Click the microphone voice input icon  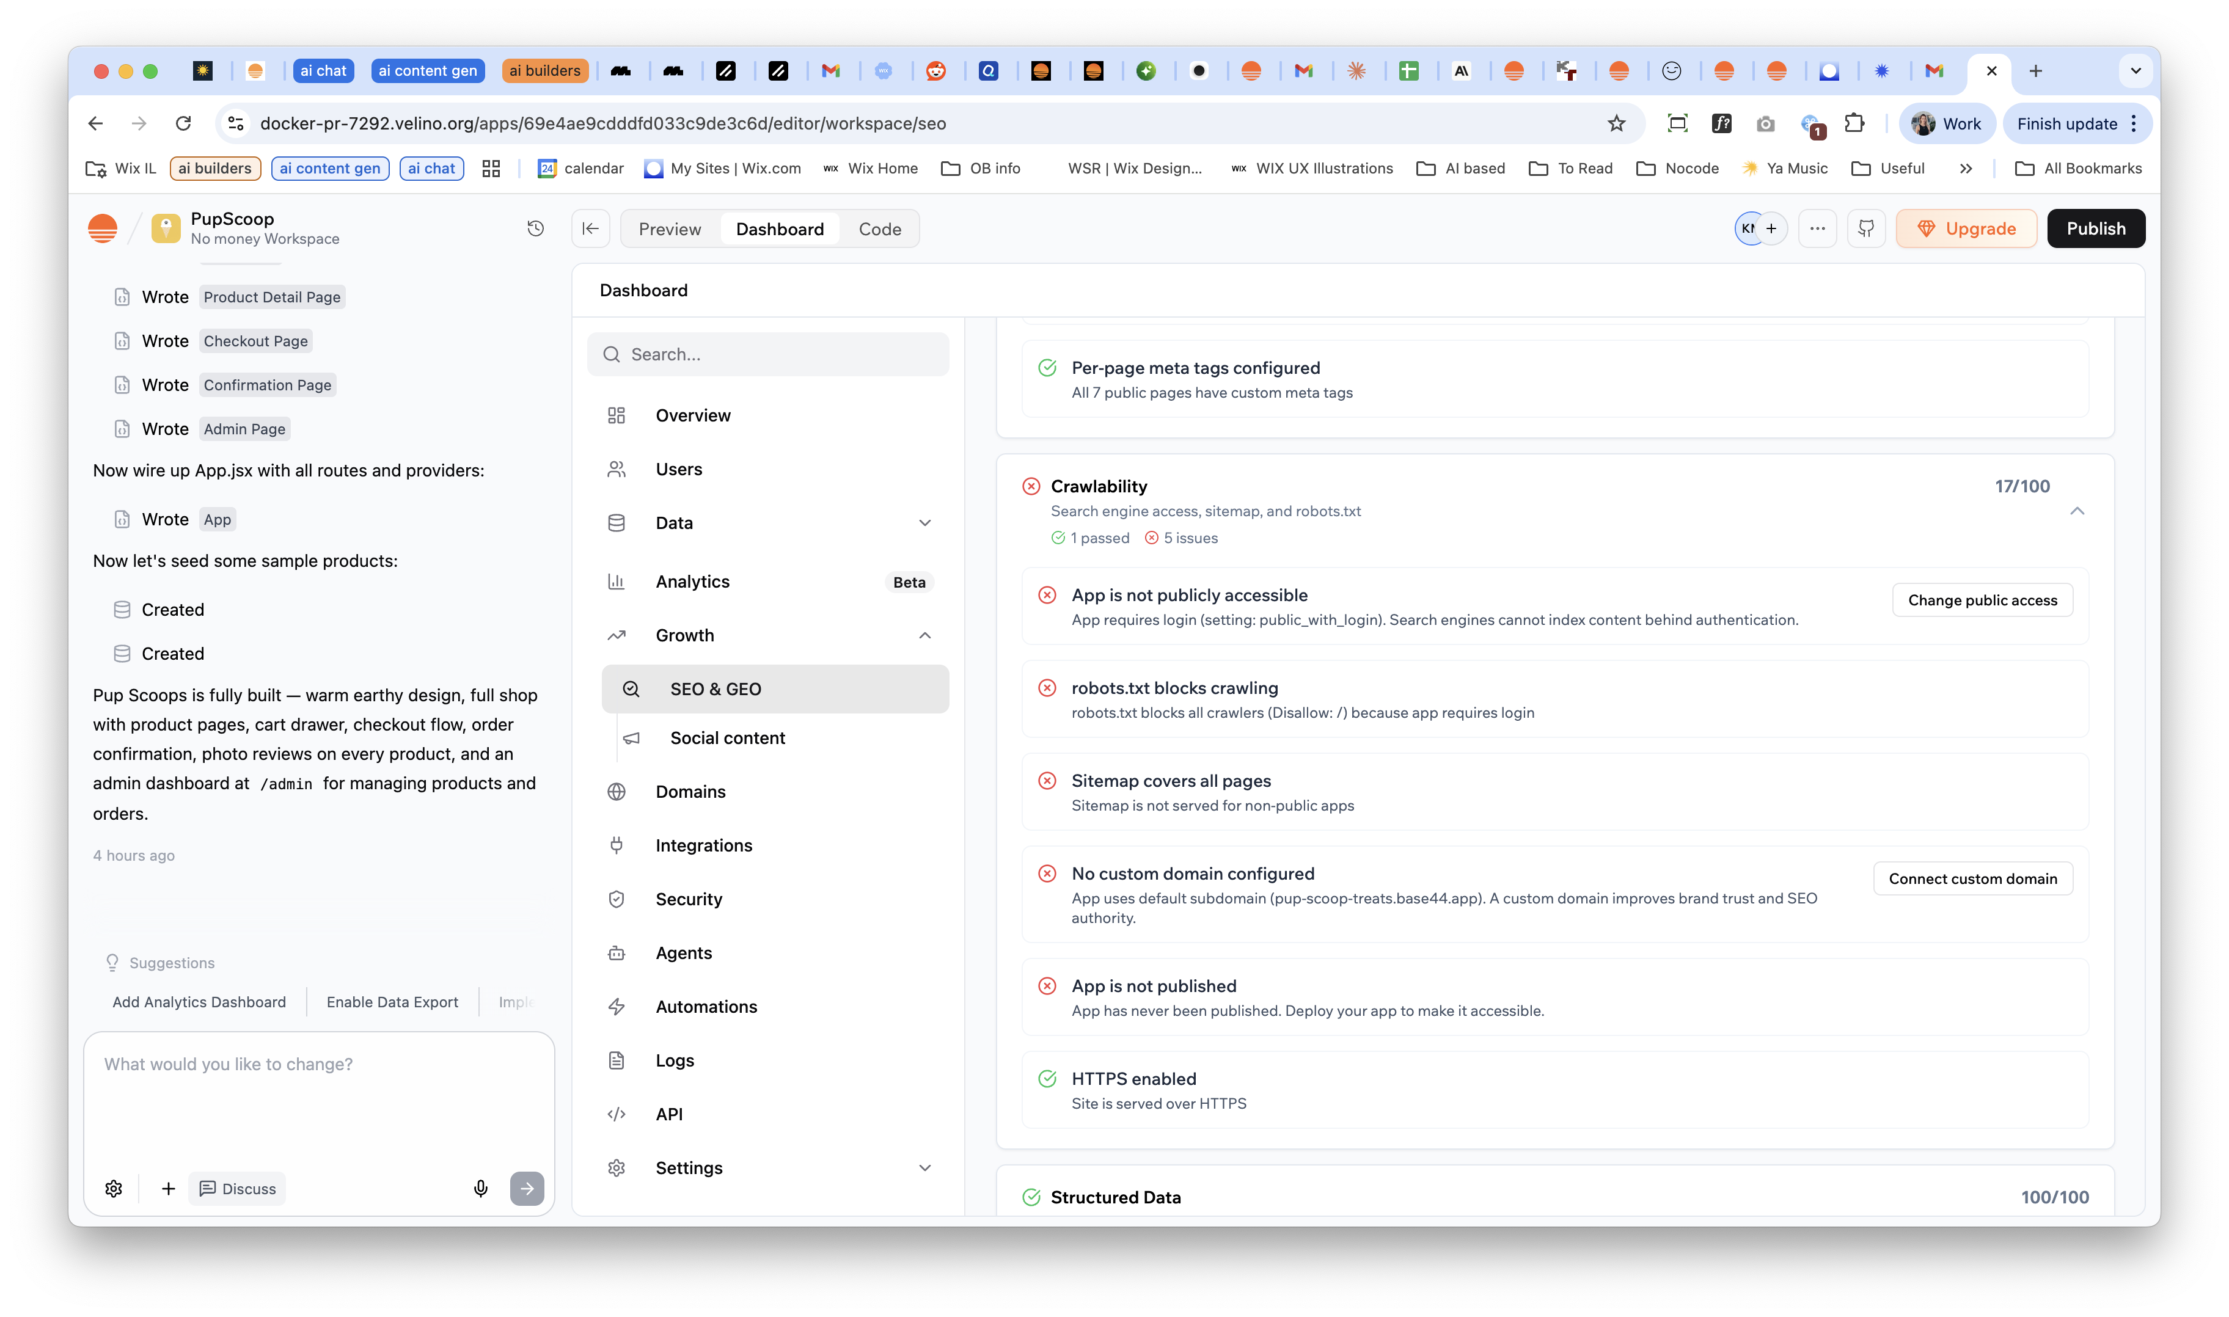point(480,1188)
